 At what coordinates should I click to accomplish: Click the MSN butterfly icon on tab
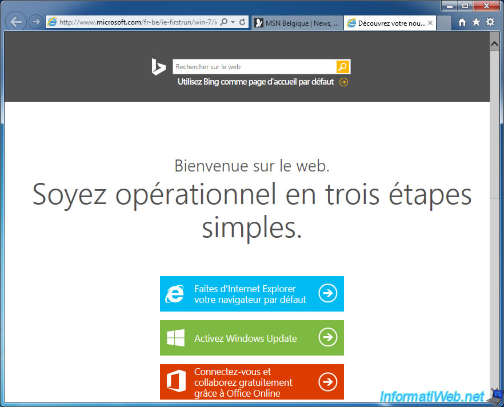[x=259, y=23]
